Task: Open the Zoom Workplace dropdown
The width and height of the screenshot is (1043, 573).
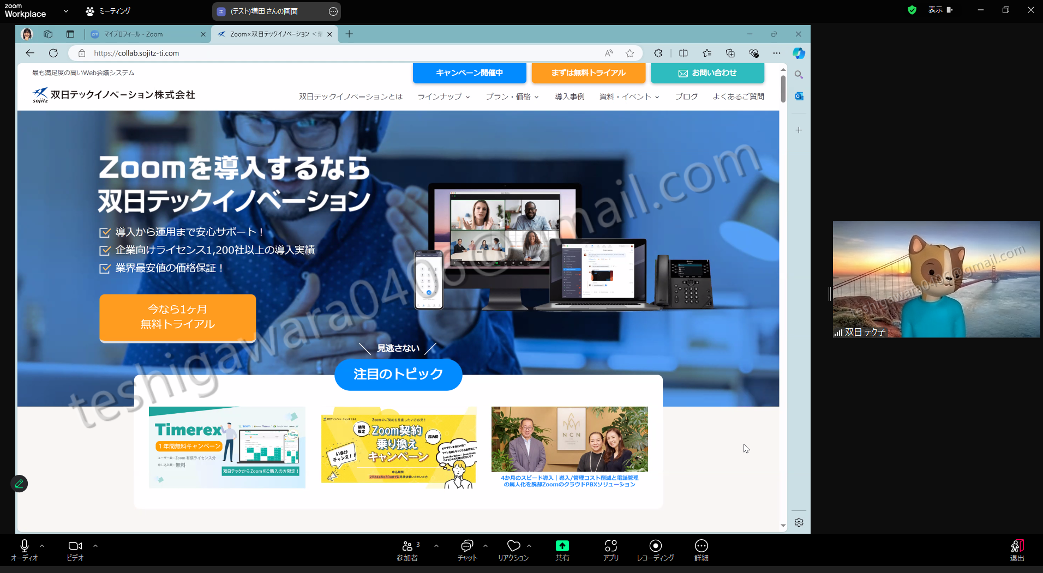Action: pos(66,11)
